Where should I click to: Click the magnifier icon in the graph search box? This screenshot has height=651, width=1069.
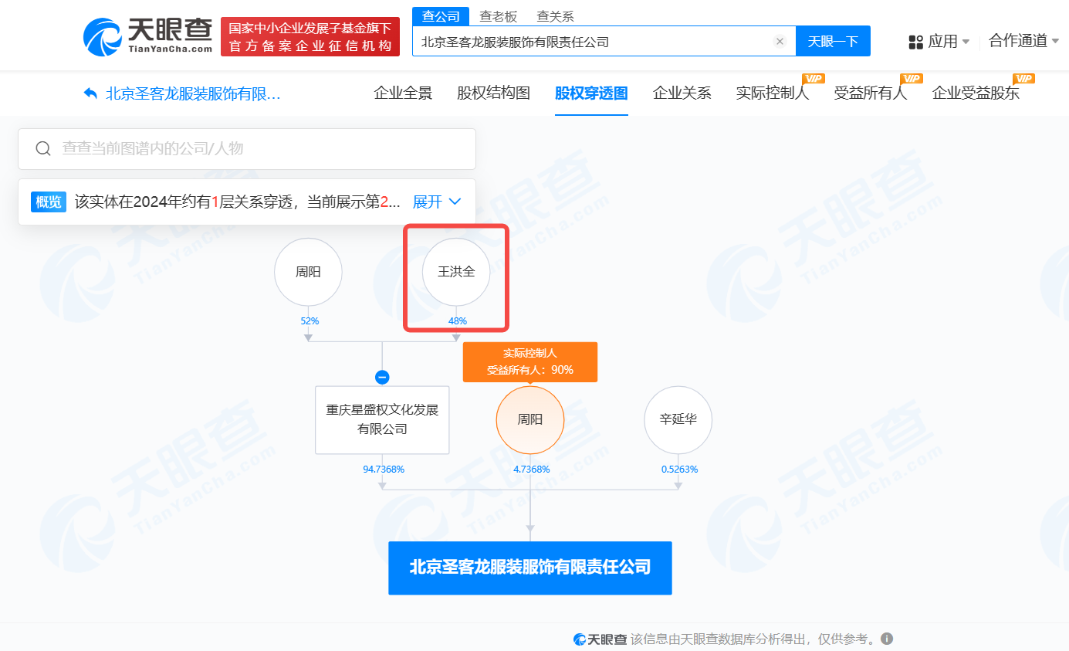[43, 147]
